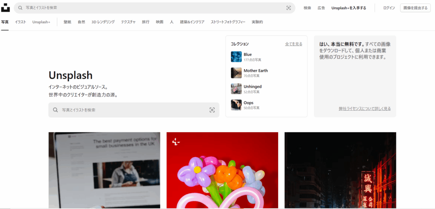The height and width of the screenshot is (209, 435).
Task: Open the Blue collection thumbnail
Action: pyautogui.click(x=236, y=57)
